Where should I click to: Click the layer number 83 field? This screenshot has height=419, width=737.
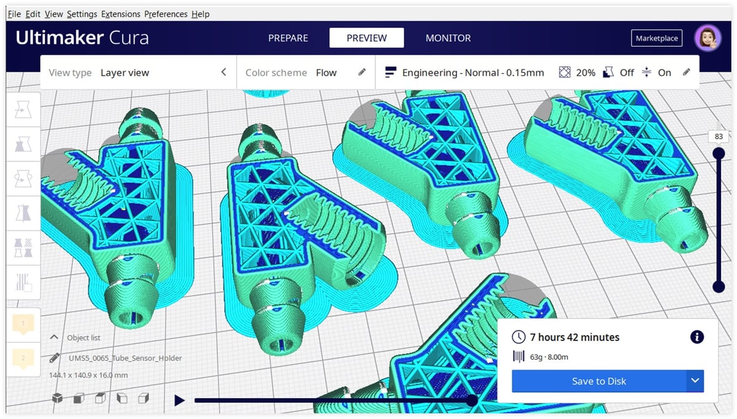click(718, 136)
